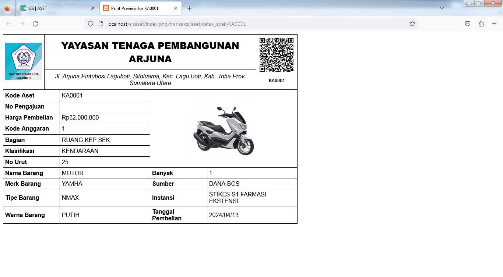Image resolution: width=503 pixels, height=277 pixels.
Task: Click the Yayasan Tenaga Pembangunan Arjuna heading
Action: coord(150,52)
